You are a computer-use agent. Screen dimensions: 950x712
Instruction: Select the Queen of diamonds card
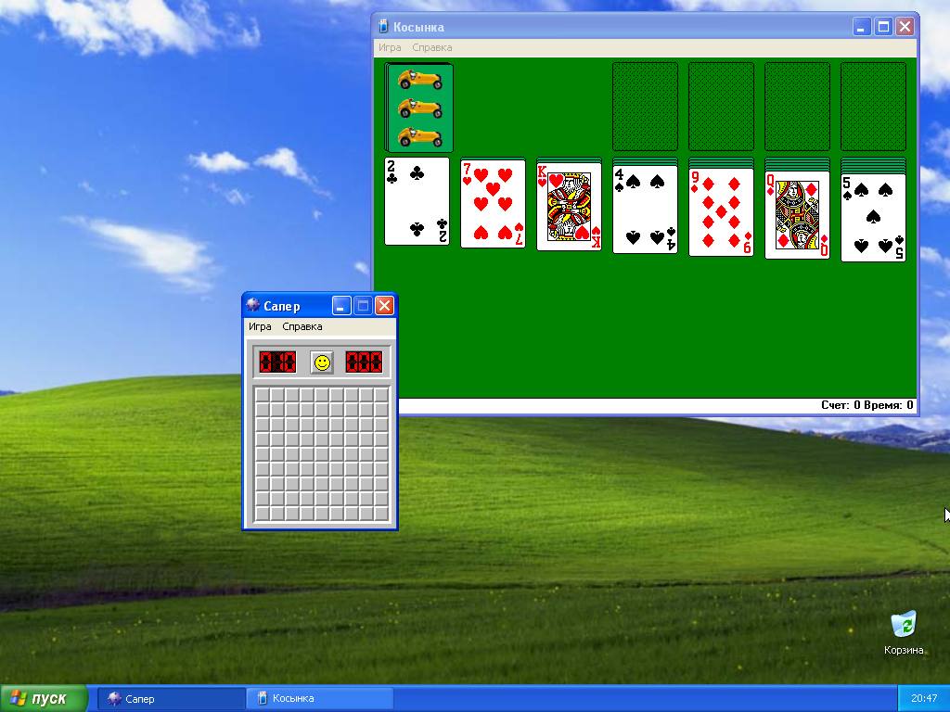[x=797, y=215]
